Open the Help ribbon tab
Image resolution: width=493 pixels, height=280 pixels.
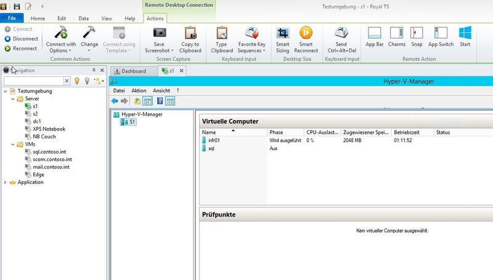(130, 18)
